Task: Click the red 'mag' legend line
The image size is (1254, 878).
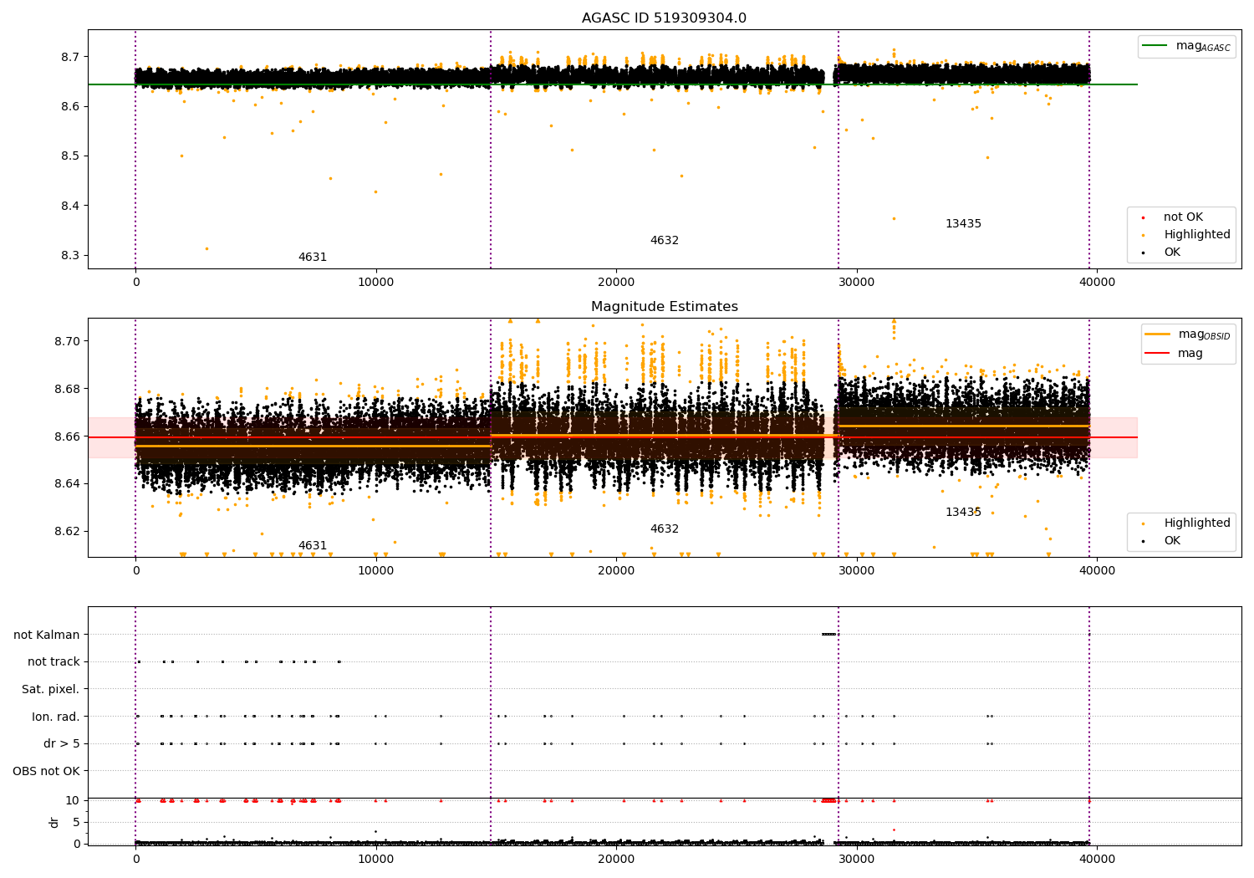Action: pos(1158,353)
